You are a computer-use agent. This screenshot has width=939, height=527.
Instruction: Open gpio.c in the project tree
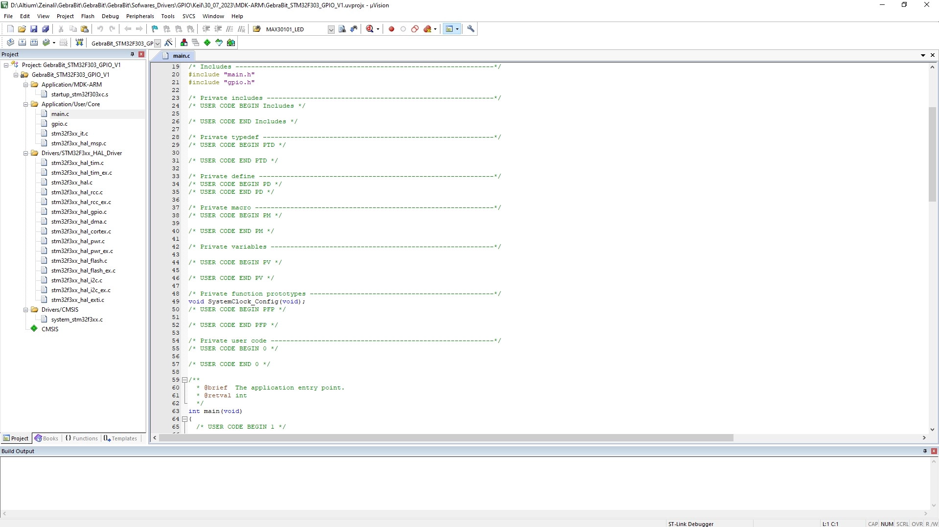pos(59,124)
